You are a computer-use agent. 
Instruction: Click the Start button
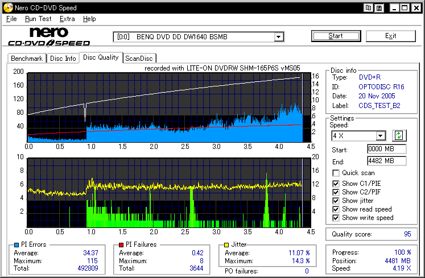pyautogui.click(x=336, y=36)
